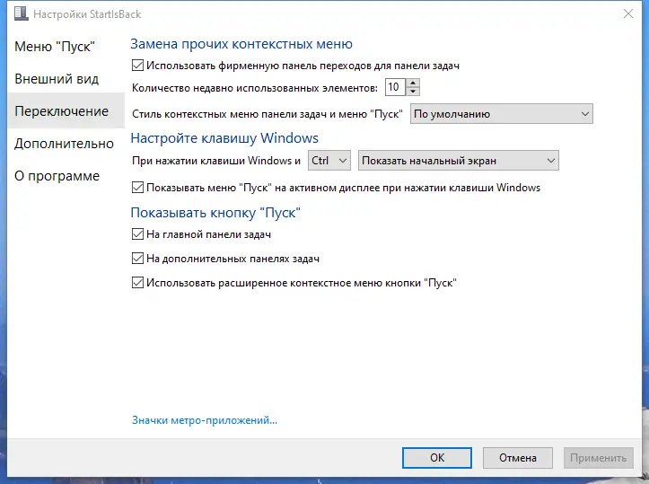
Task: Toggle На дополнительных панелях задач checkbox
Action: point(137,259)
